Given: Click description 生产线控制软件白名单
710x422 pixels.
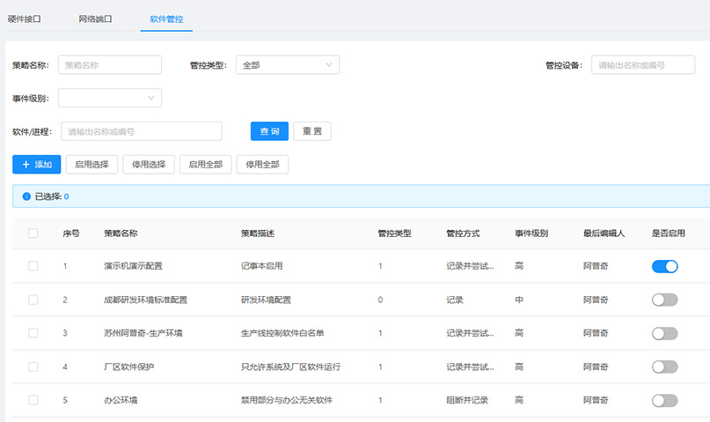Looking at the screenshot, I should click(x=282, y=333).
